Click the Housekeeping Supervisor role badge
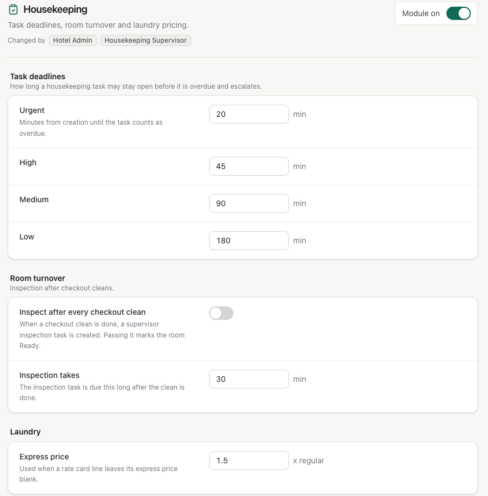Screen dimensions: 488x496 146,40
